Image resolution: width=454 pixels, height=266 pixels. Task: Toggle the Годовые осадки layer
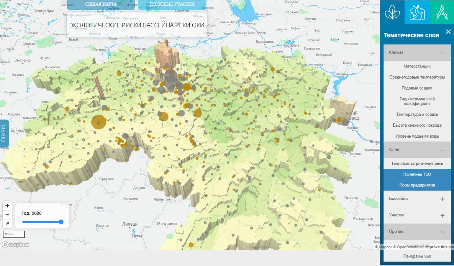pyautogui.click(x=417, y=88)
